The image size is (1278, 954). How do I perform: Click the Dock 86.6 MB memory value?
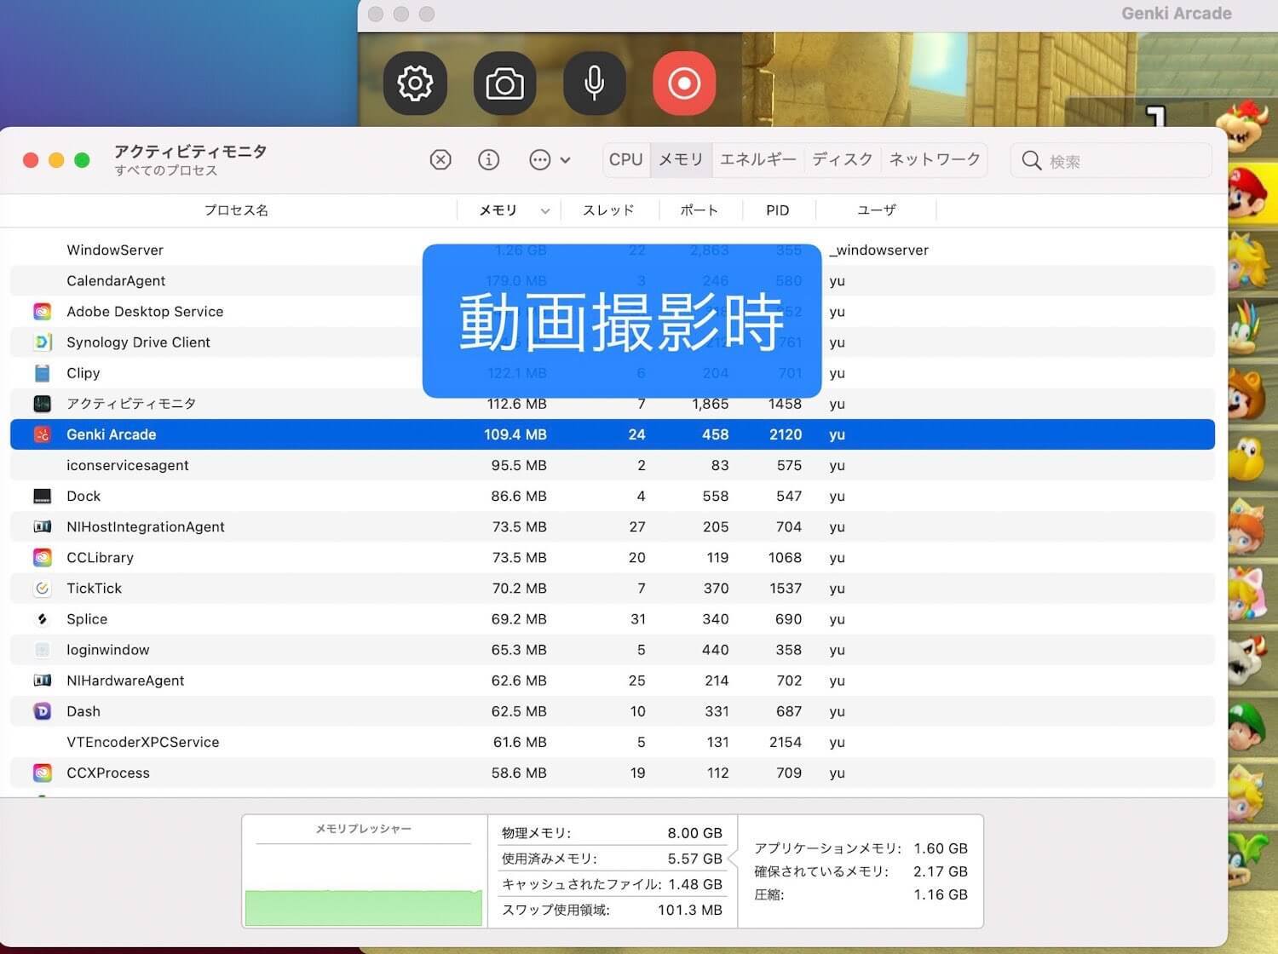point(519,496)
